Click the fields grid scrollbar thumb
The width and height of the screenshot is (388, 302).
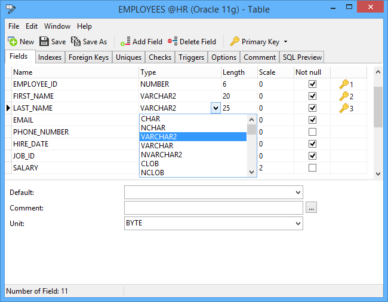[378, 107]
